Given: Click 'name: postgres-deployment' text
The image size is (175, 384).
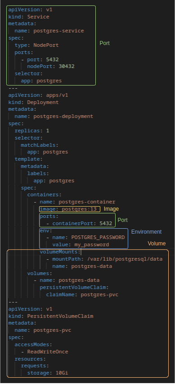Looking at the screenshot, I should point(54,116).
